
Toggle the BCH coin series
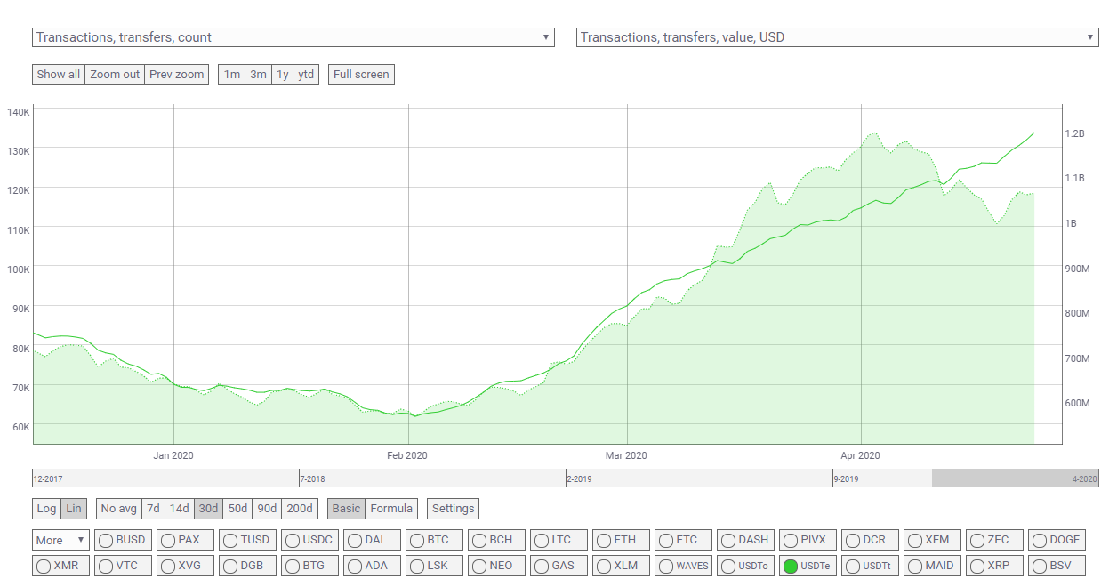497,540
